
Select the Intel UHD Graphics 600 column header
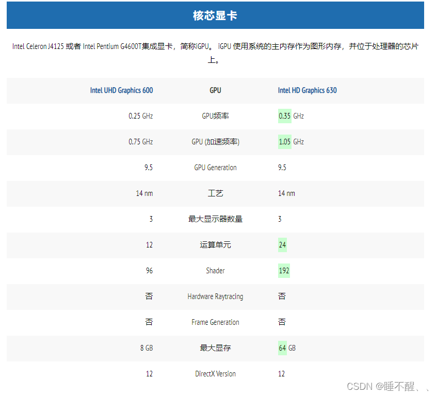click(121, 90)
